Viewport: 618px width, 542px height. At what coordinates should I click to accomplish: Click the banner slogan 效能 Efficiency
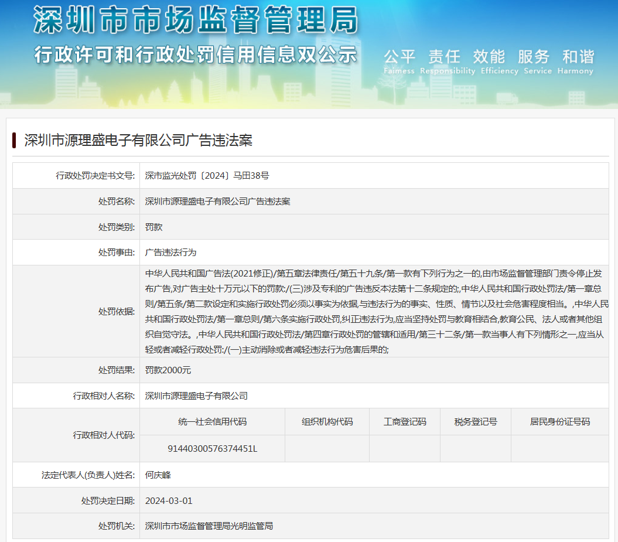click(499, 62)
